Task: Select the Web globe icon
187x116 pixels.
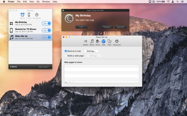Action: 103,41
